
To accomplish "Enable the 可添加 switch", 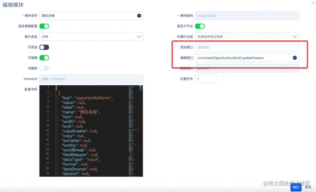I will point(44,47).
